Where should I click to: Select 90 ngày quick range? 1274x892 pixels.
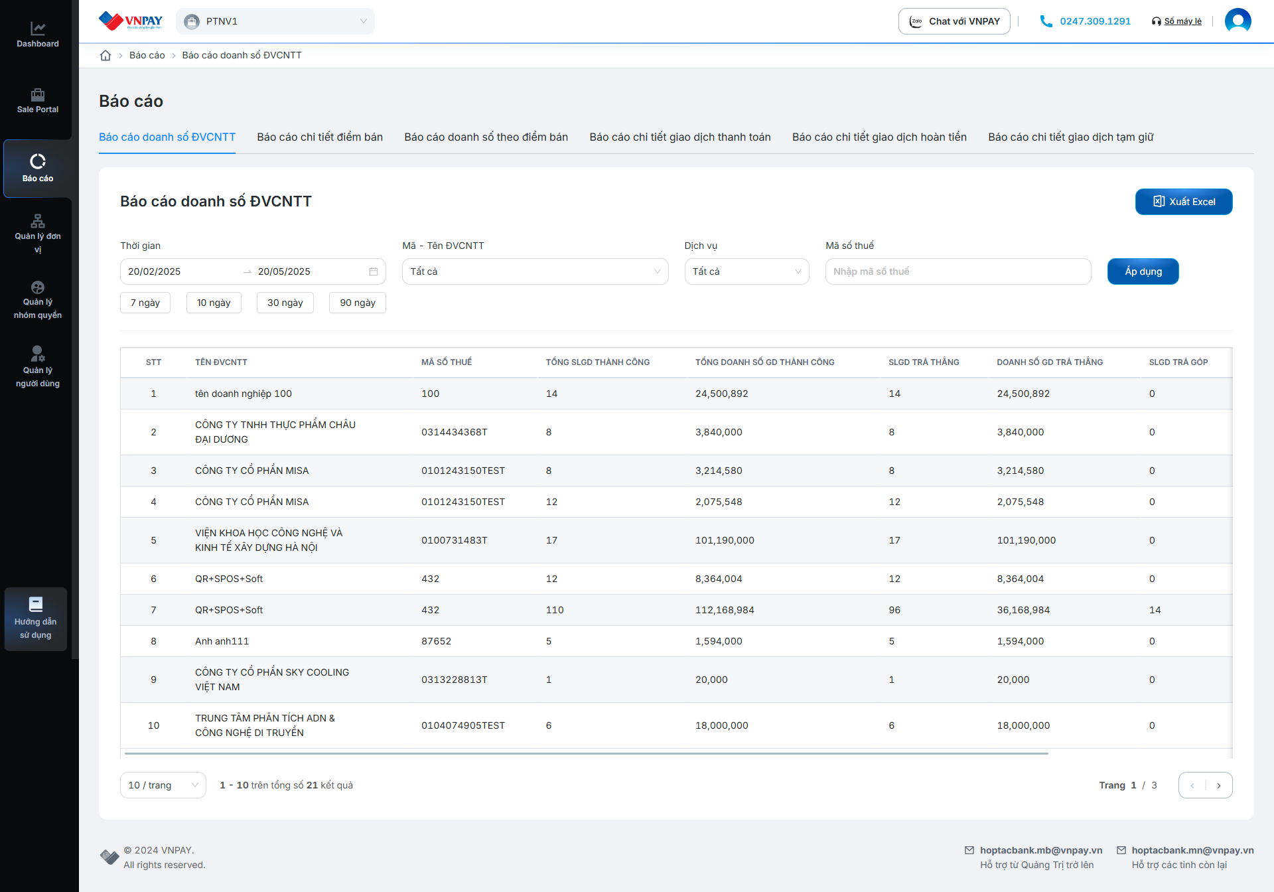click(x=358, y=303)
